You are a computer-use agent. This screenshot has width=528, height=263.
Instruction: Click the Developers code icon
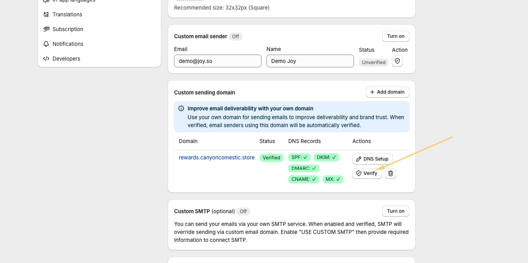(x=46, y=59)
